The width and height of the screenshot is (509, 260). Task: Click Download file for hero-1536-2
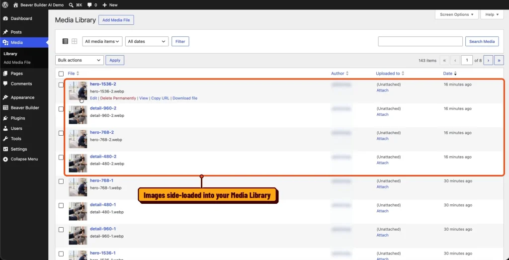185,98
